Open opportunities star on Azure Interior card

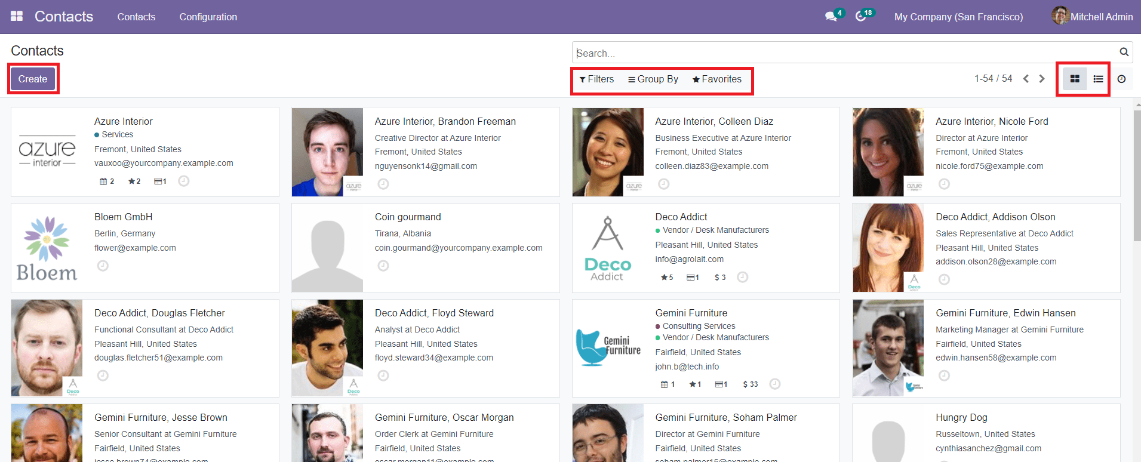click(134, 181)
